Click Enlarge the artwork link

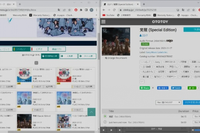pos(116,58)
